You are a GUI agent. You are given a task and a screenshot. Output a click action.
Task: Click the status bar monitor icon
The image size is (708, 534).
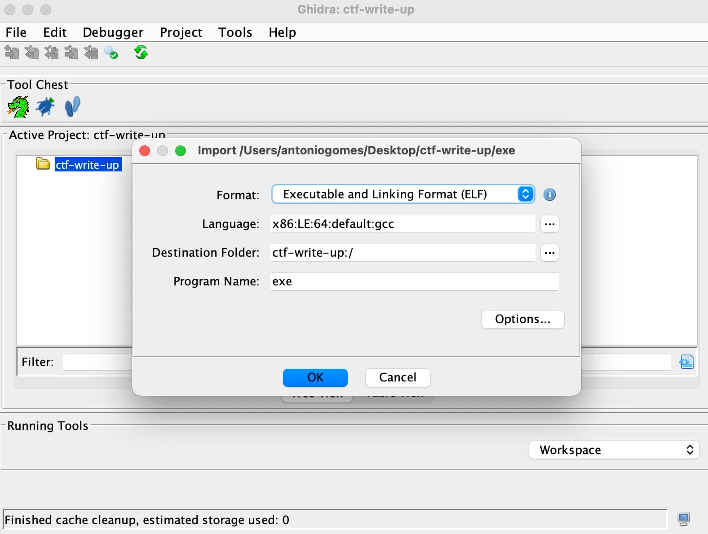pos(684,519)
